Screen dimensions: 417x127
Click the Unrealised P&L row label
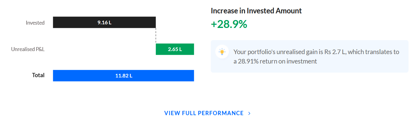(x=28, y=49)
